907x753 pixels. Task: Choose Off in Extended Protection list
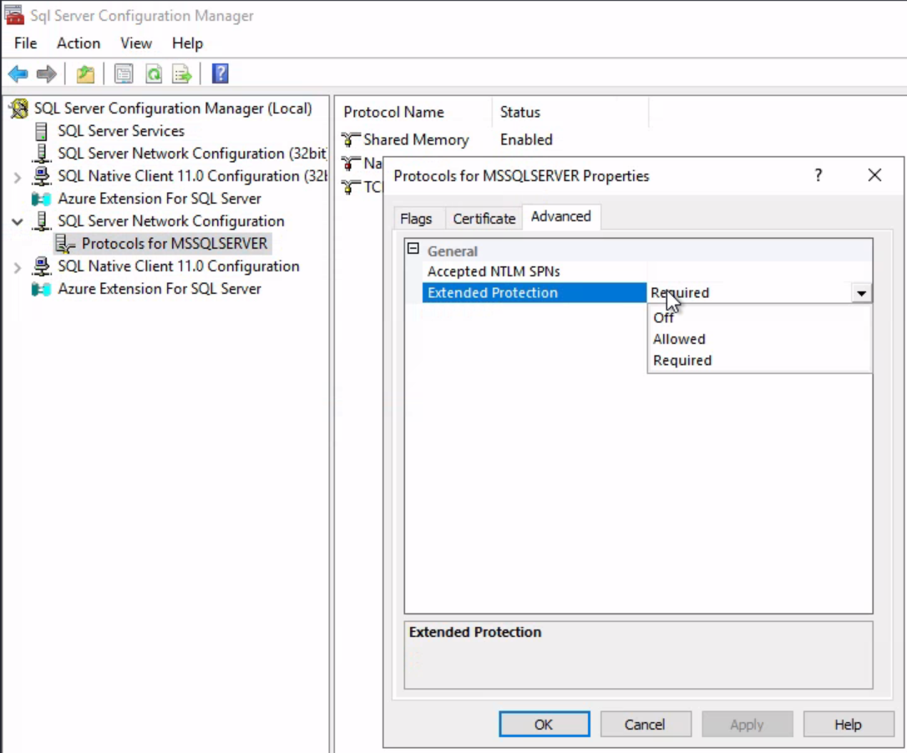[758, 317]
